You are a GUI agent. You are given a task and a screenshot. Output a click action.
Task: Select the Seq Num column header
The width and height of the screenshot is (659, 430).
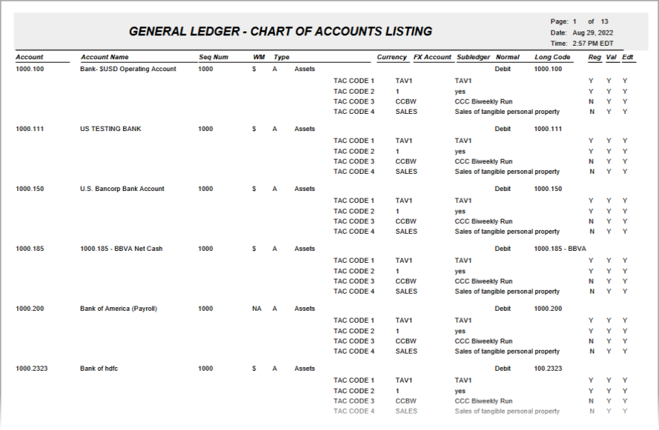click(213, 57)
